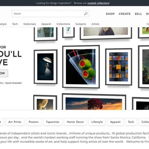Screen dimensions: 149x149
Task: Open the Collections navigation item
Action: click(63, 24)
